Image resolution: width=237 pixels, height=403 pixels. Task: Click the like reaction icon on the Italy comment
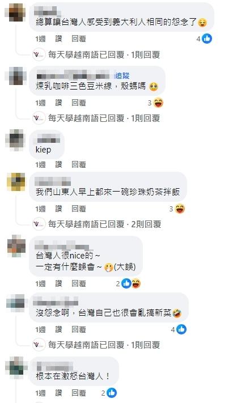(x=207, y=39)
